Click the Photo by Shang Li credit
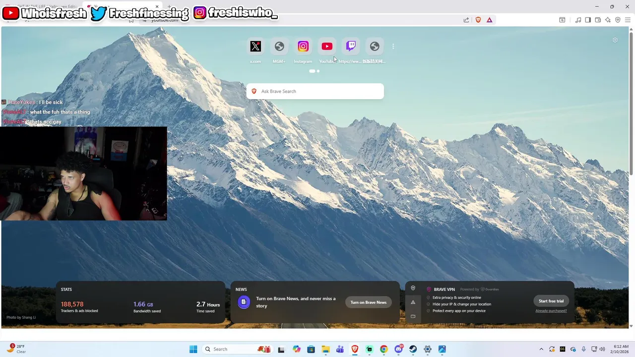Screen dimensions: 635x357 (x=21, y=317)
